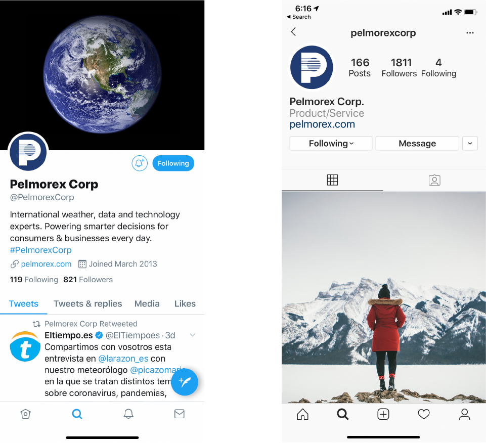Switch to the Tweets & replies tab
486x443 pixels.
[x=87, y=303]
